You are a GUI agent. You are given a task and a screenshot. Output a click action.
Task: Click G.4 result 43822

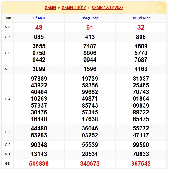click(x=39, y=85)
